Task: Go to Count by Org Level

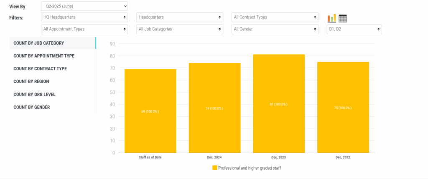Action: (x=34, y=95)
